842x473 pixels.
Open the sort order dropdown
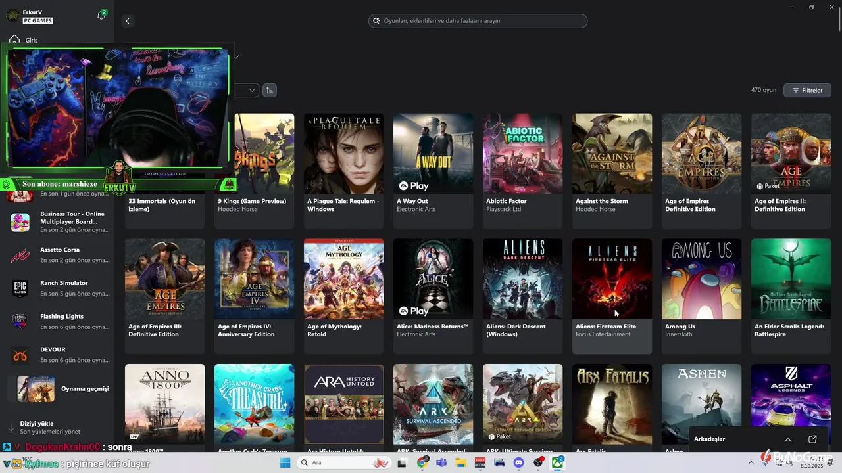[x=247, y=90]
